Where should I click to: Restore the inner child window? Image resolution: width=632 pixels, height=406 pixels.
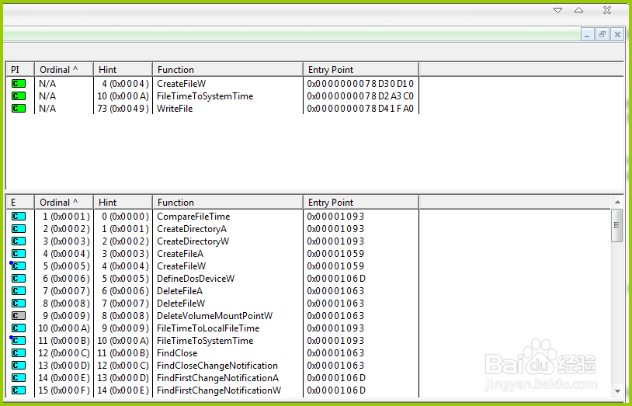(602, 35)
